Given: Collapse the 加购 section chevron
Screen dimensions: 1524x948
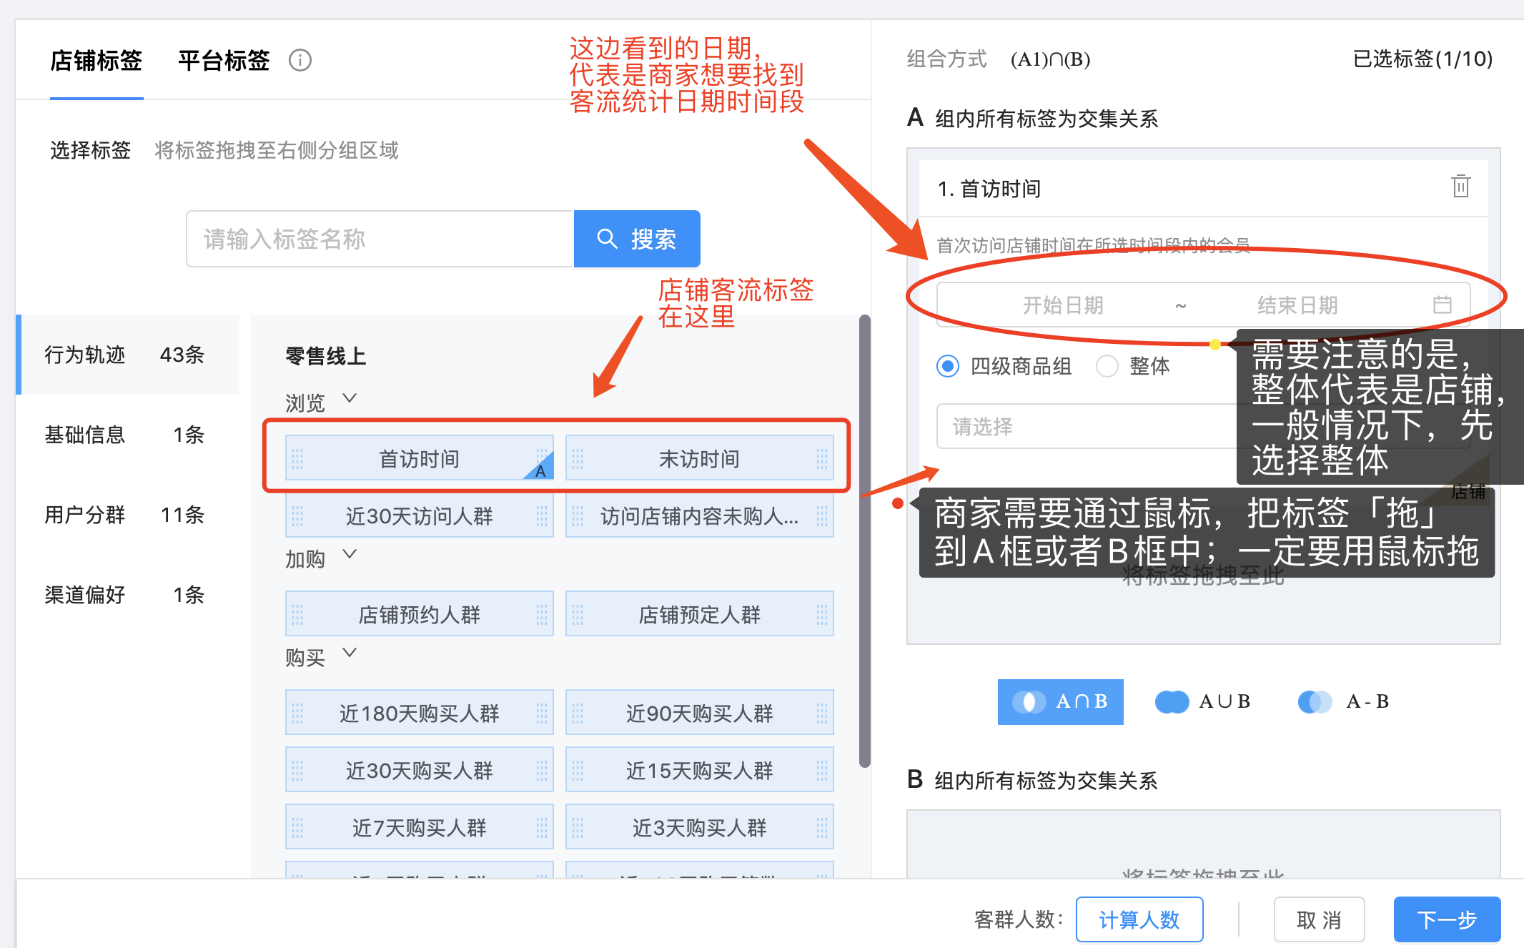Looking at the screenshot, I should pyautogui.click(x=350, y=554).
